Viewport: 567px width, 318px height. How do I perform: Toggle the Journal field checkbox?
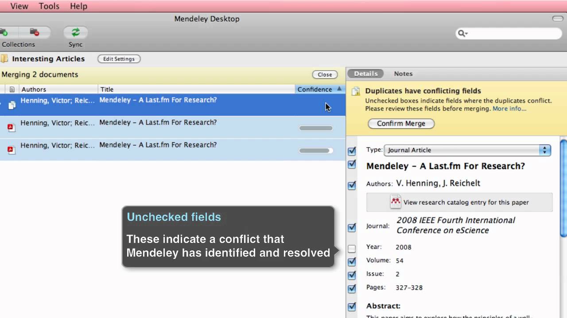click(x=352, y=227)
